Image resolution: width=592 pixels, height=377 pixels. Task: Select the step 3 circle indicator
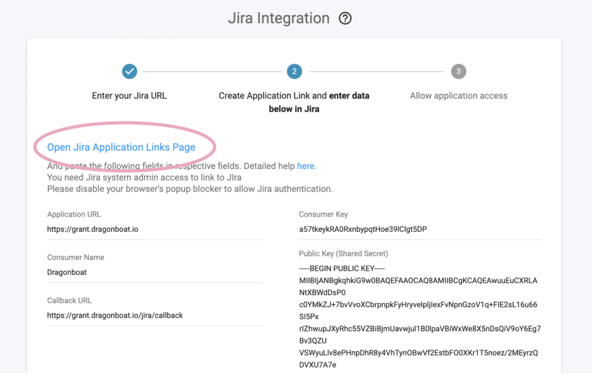point(458,71)
